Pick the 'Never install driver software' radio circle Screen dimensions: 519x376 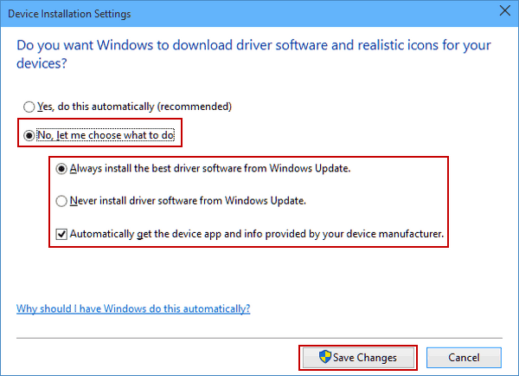pyautogui.click(x=61, y=201)
